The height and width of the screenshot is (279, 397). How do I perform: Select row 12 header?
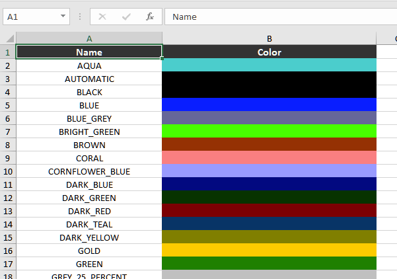7,198
